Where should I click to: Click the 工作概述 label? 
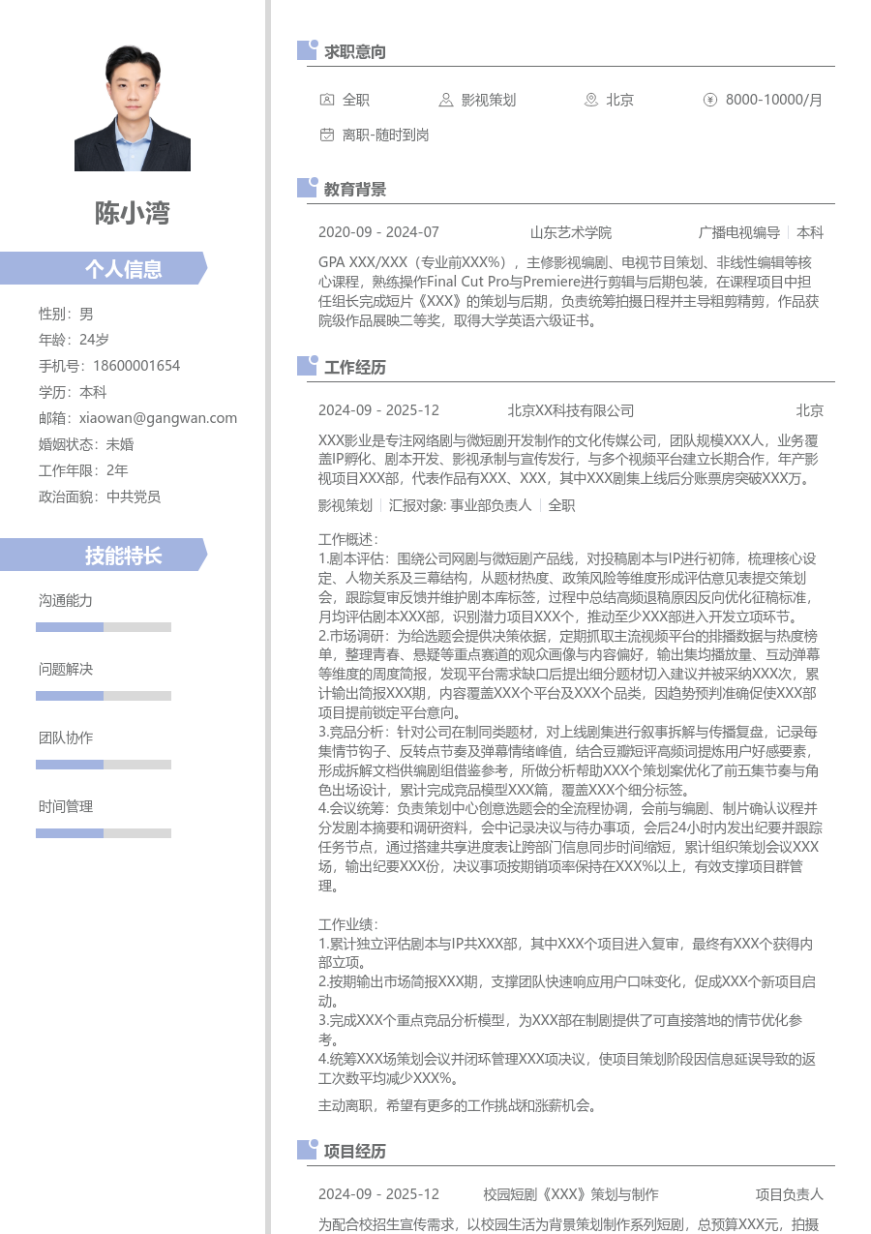[x=348, y=539]
